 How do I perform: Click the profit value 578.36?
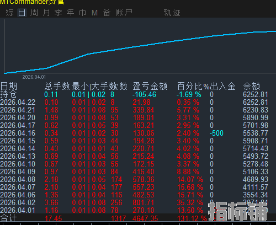144,179
